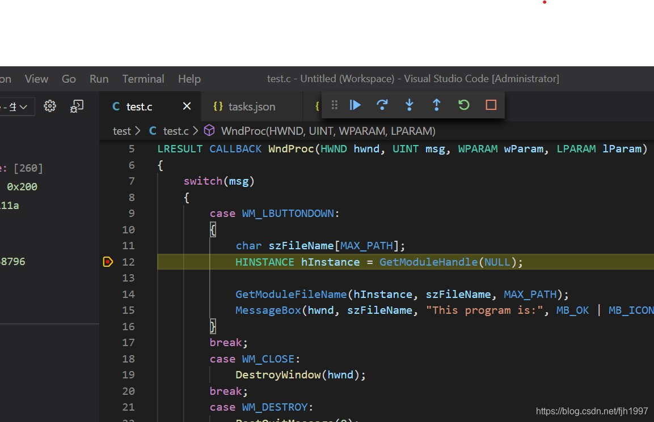This screenshot has height=422, width=654.
Task: Grab the debug toolbar drag handle
Action: (x=334, y=105)
